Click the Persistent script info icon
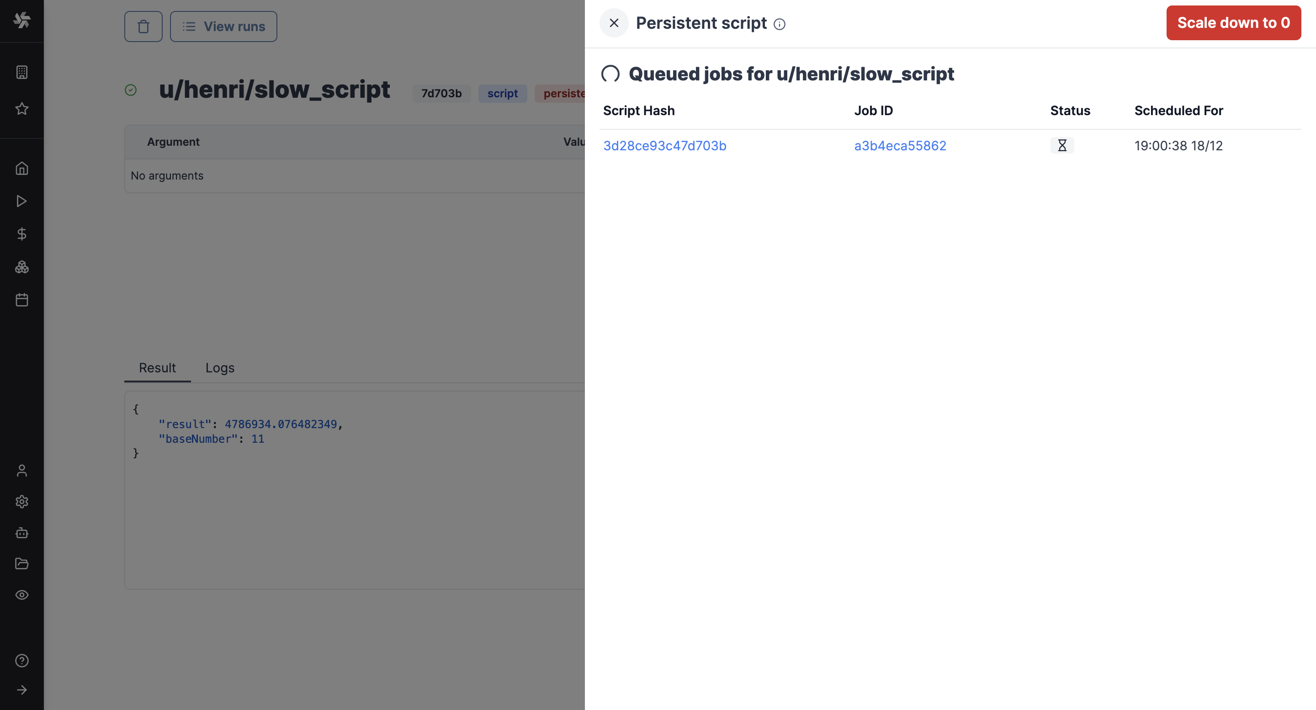 coord(779,24)
